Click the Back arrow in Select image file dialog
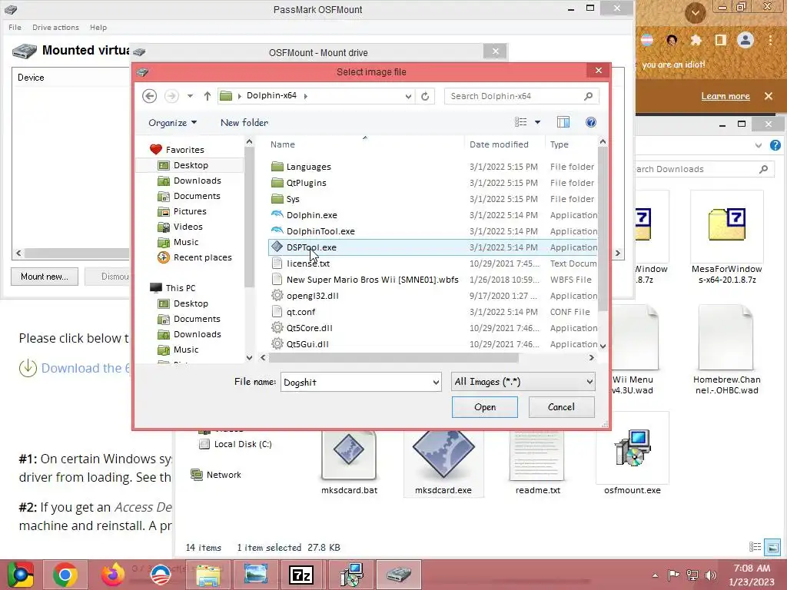The width and height of the screenshot is (787, 590). point(150,96)
